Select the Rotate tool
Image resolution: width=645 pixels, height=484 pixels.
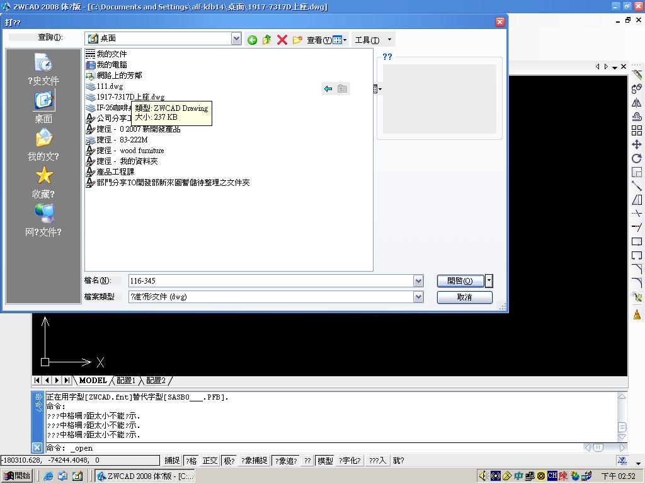click(637, 158)
